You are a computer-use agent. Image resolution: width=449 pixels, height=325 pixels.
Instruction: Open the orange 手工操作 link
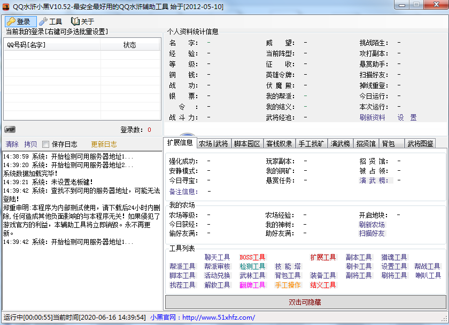point(288,285)
